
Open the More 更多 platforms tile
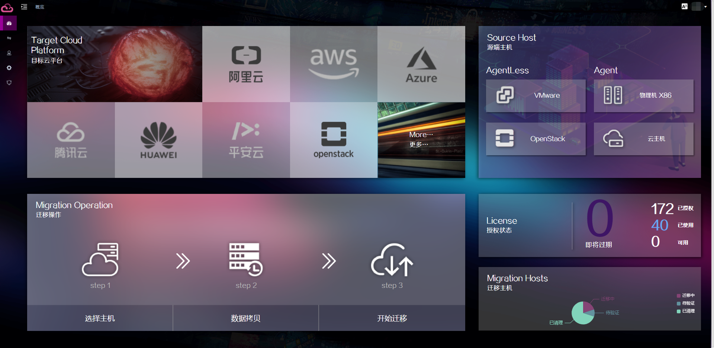point(421,140)
